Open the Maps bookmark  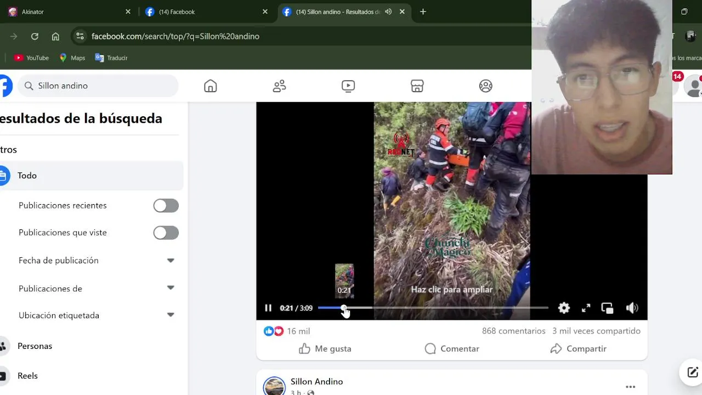tap(72, 58)
